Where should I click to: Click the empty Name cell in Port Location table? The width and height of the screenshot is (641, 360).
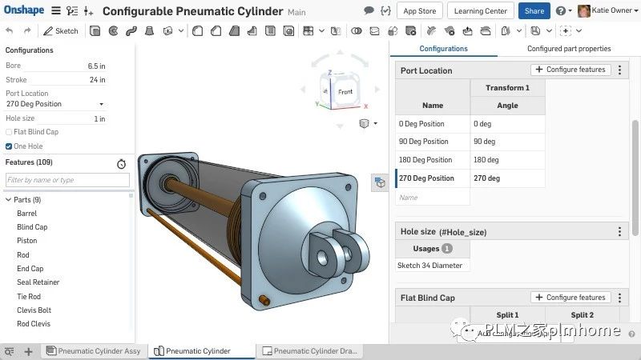(433, 198)
